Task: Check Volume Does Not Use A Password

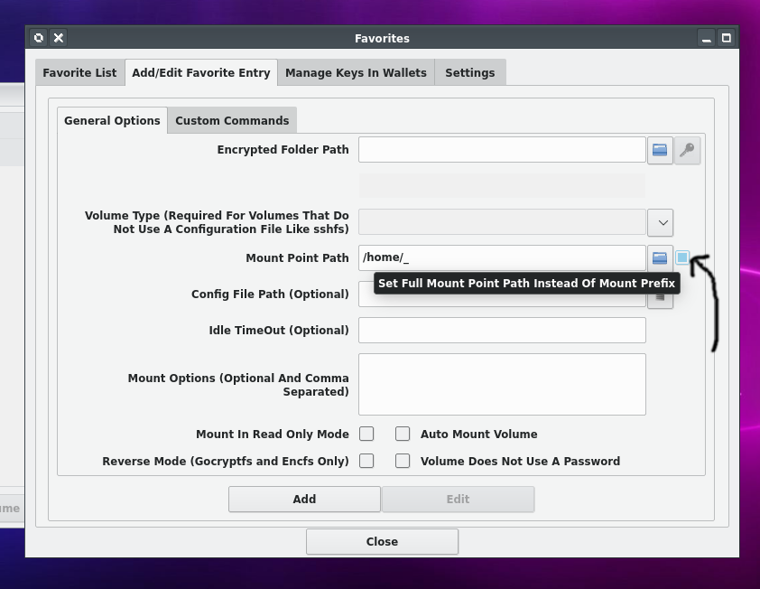Action: pyautogui.click(x=403, y=461)
